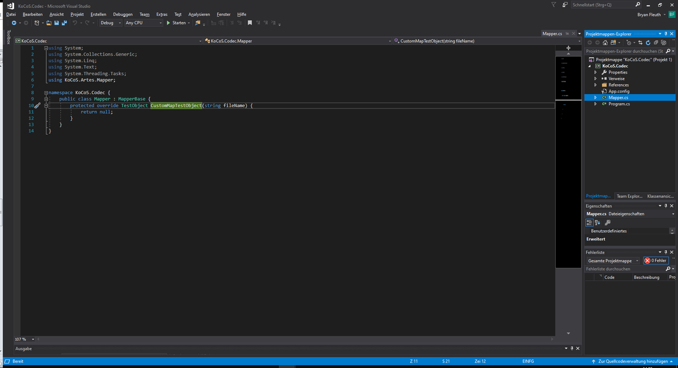Click the Schnellstart search magnifier icon

(x=637, y=5)
